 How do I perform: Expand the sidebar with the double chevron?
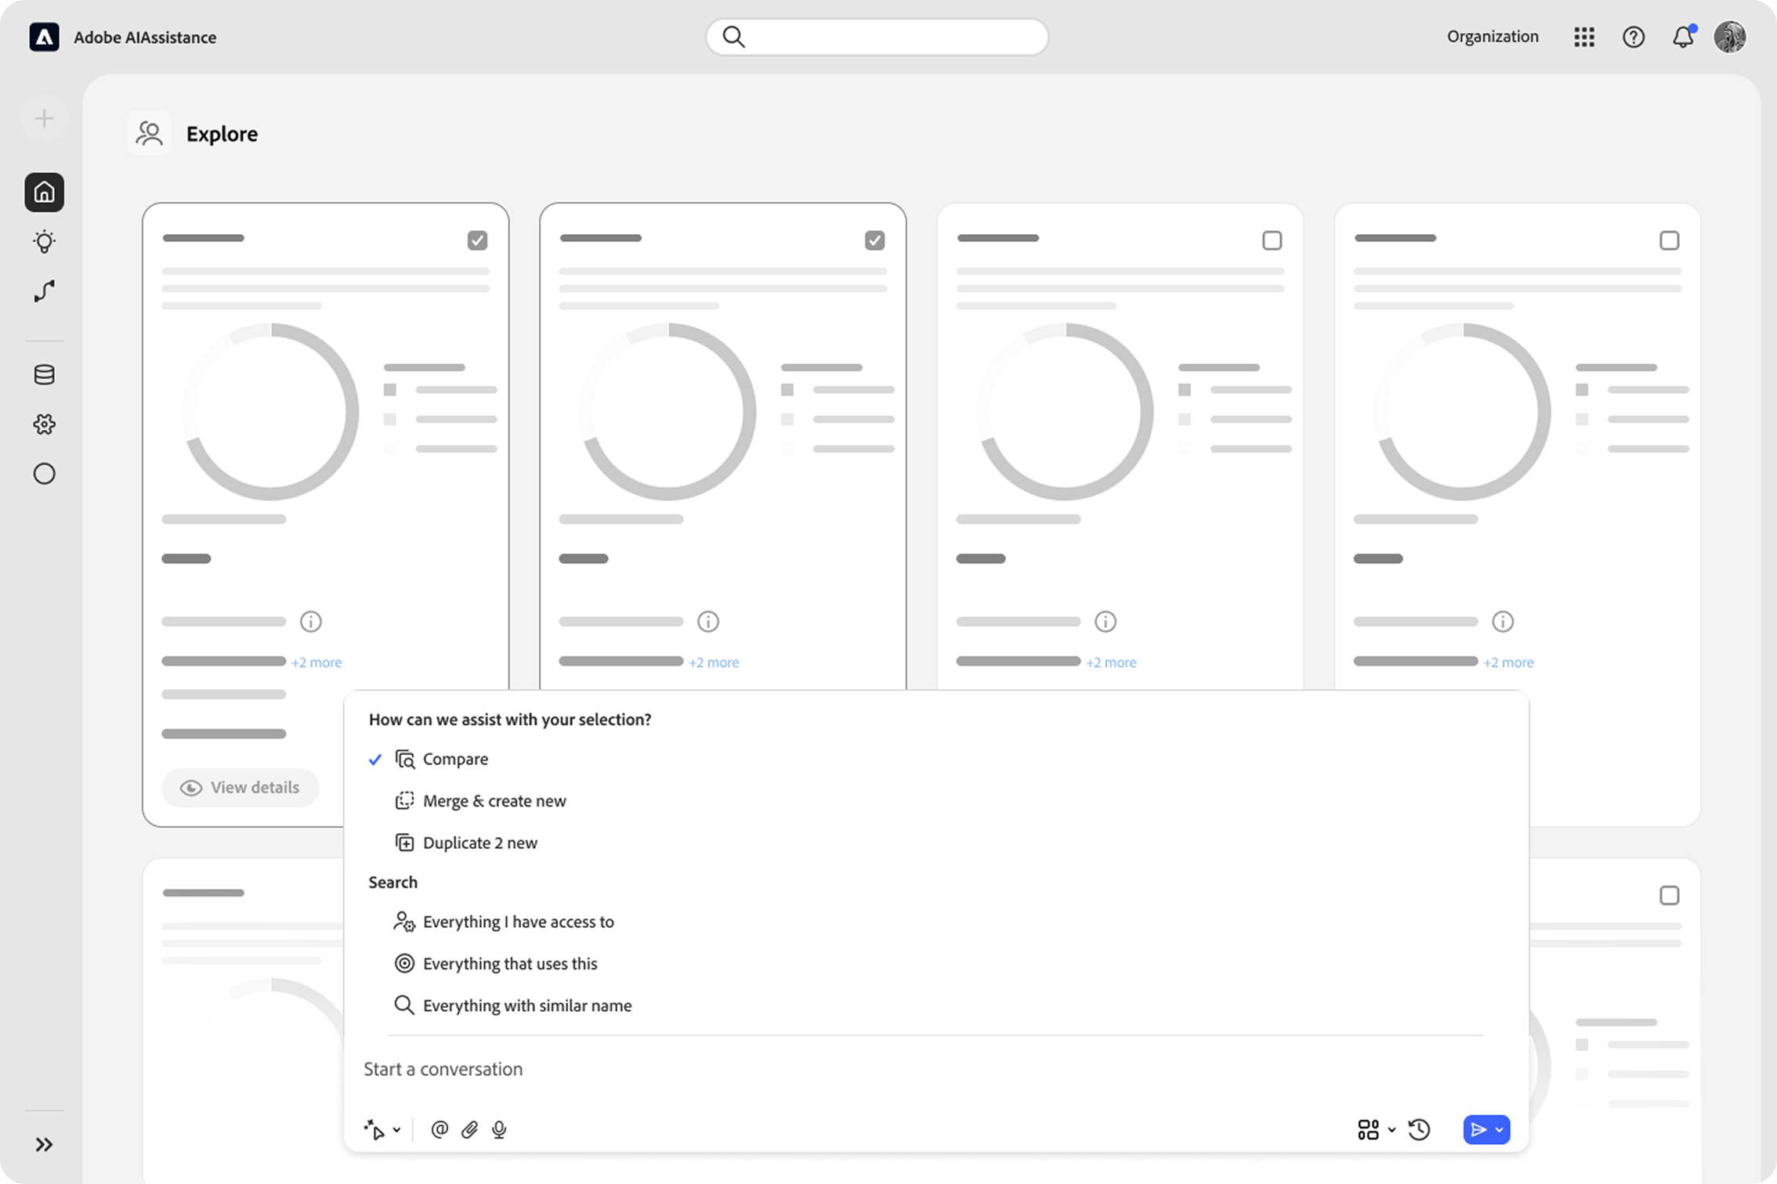coord(44,1145)
